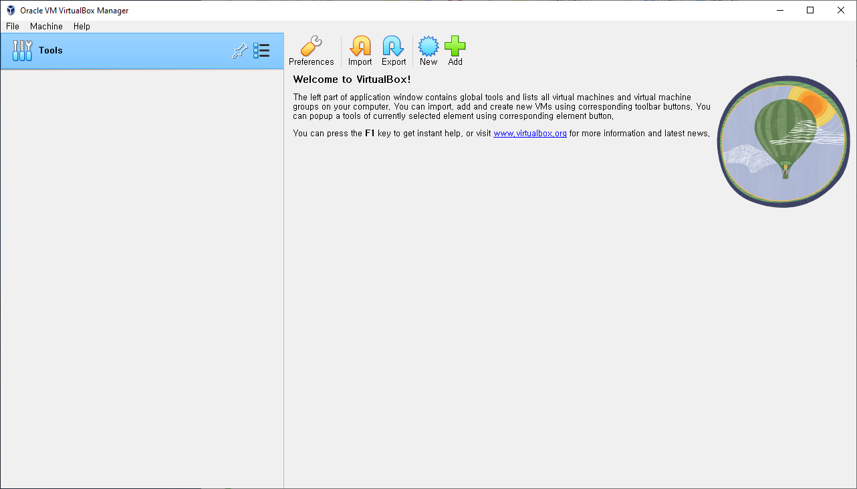Click the Import appliance toolbar icon
The image size is (857, 489).
(360, 51)
